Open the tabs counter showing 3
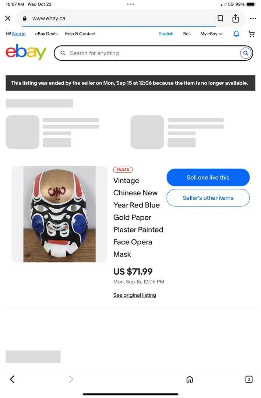 point(249,379)
